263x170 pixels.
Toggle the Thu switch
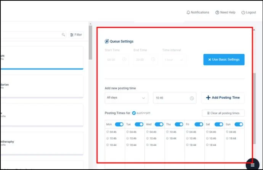click(179, 124)
